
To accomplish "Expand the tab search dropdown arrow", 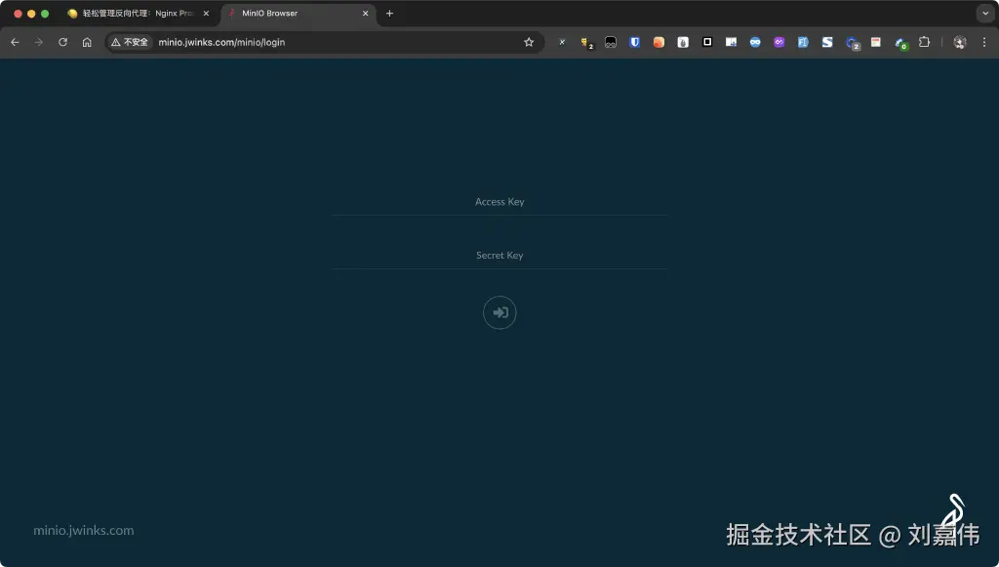I will pyautogui.click(x=985, y=14).
